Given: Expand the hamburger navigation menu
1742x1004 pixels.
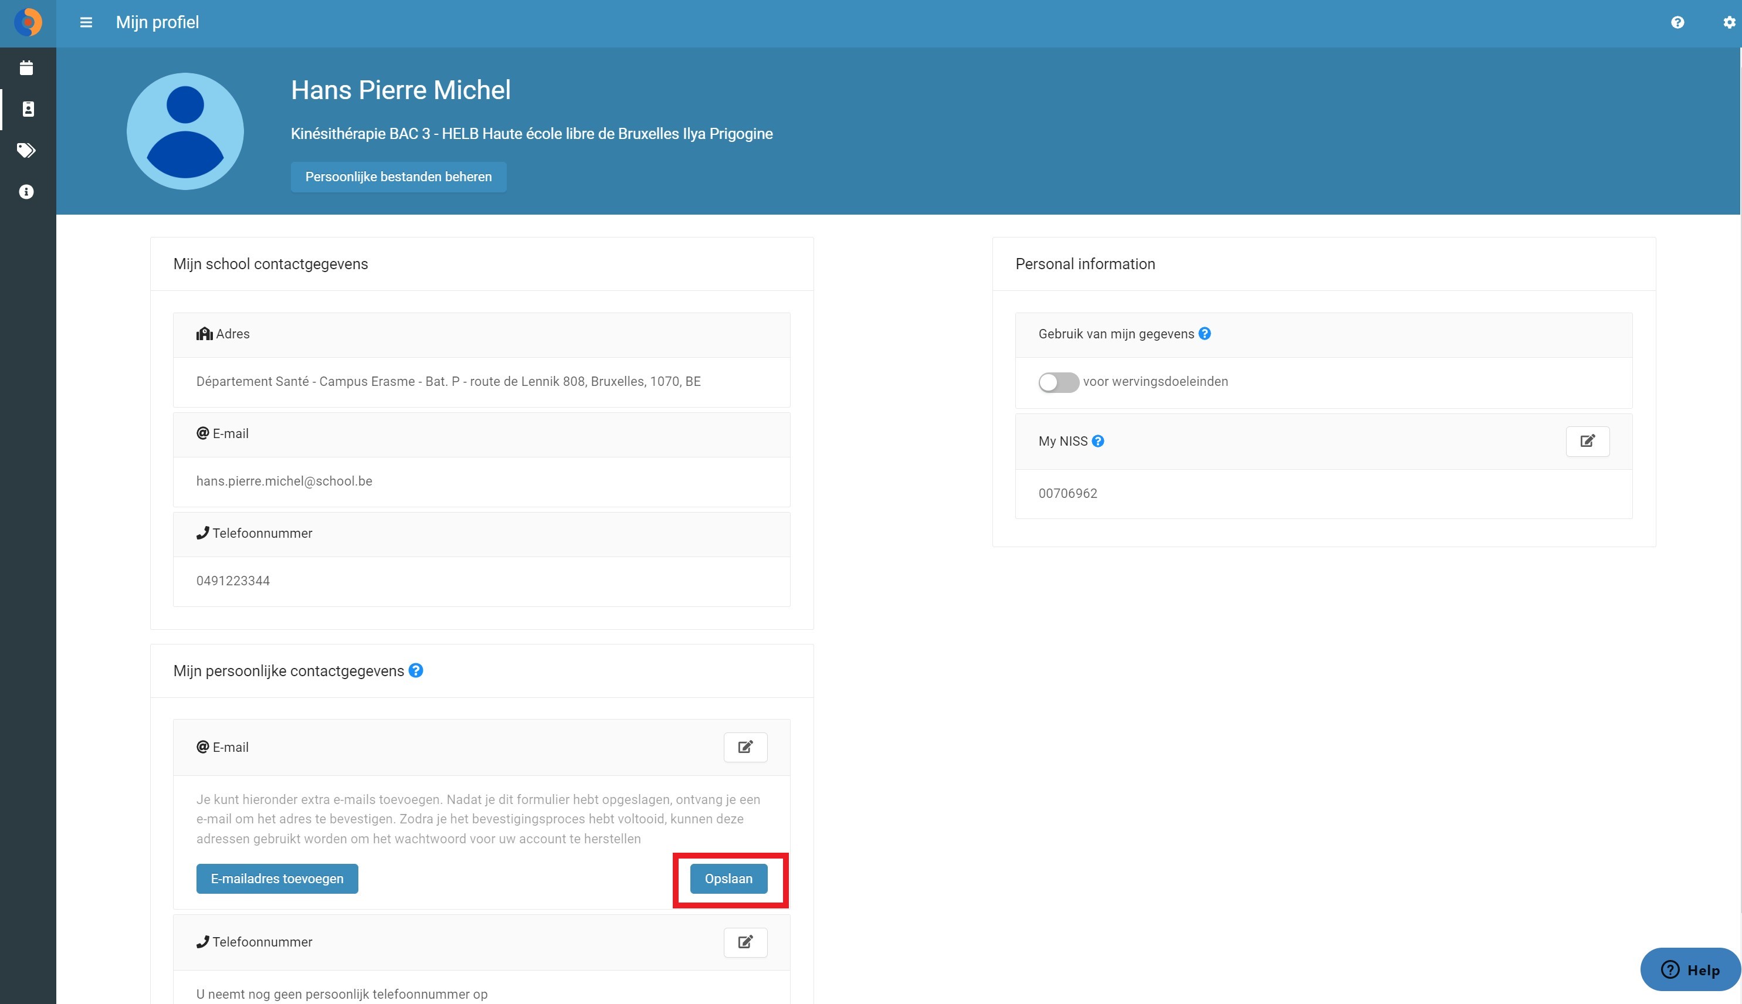Looking at the screenshot, I should tap(86, 23).
